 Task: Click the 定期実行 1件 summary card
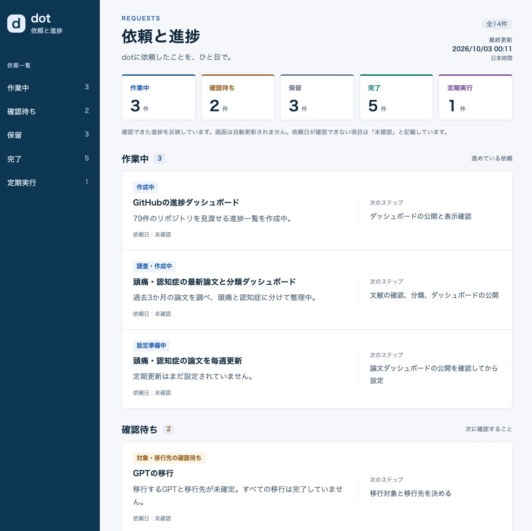pyautogui.click(x=475, y=97)
